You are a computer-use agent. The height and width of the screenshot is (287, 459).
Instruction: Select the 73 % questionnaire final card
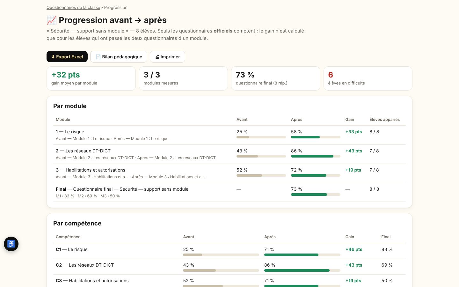276,78
